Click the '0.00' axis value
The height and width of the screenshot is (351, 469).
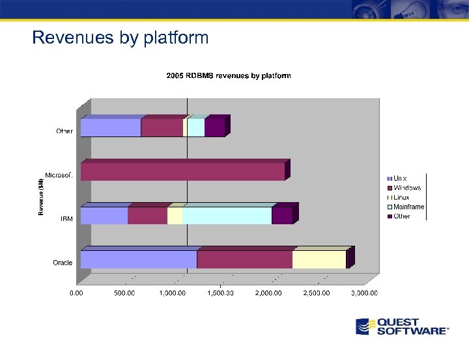pyautogui.click(x=76, y=293)
